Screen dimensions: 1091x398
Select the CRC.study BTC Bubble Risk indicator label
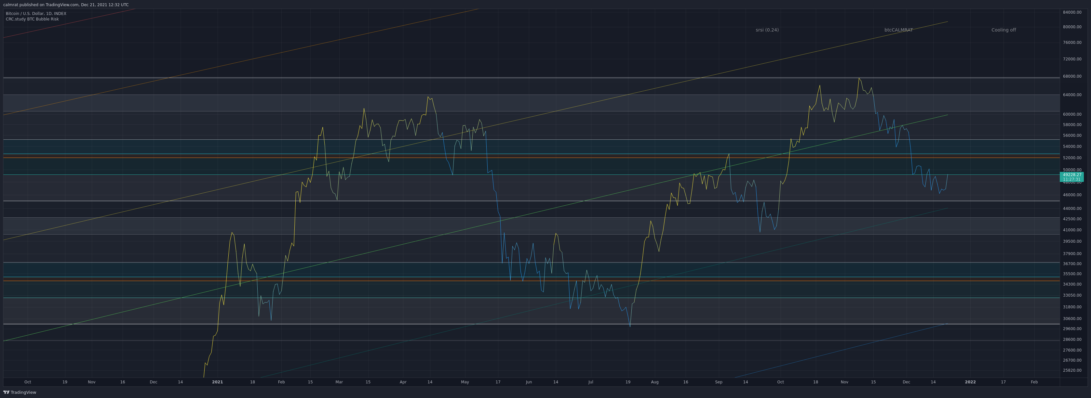point(32,19)
